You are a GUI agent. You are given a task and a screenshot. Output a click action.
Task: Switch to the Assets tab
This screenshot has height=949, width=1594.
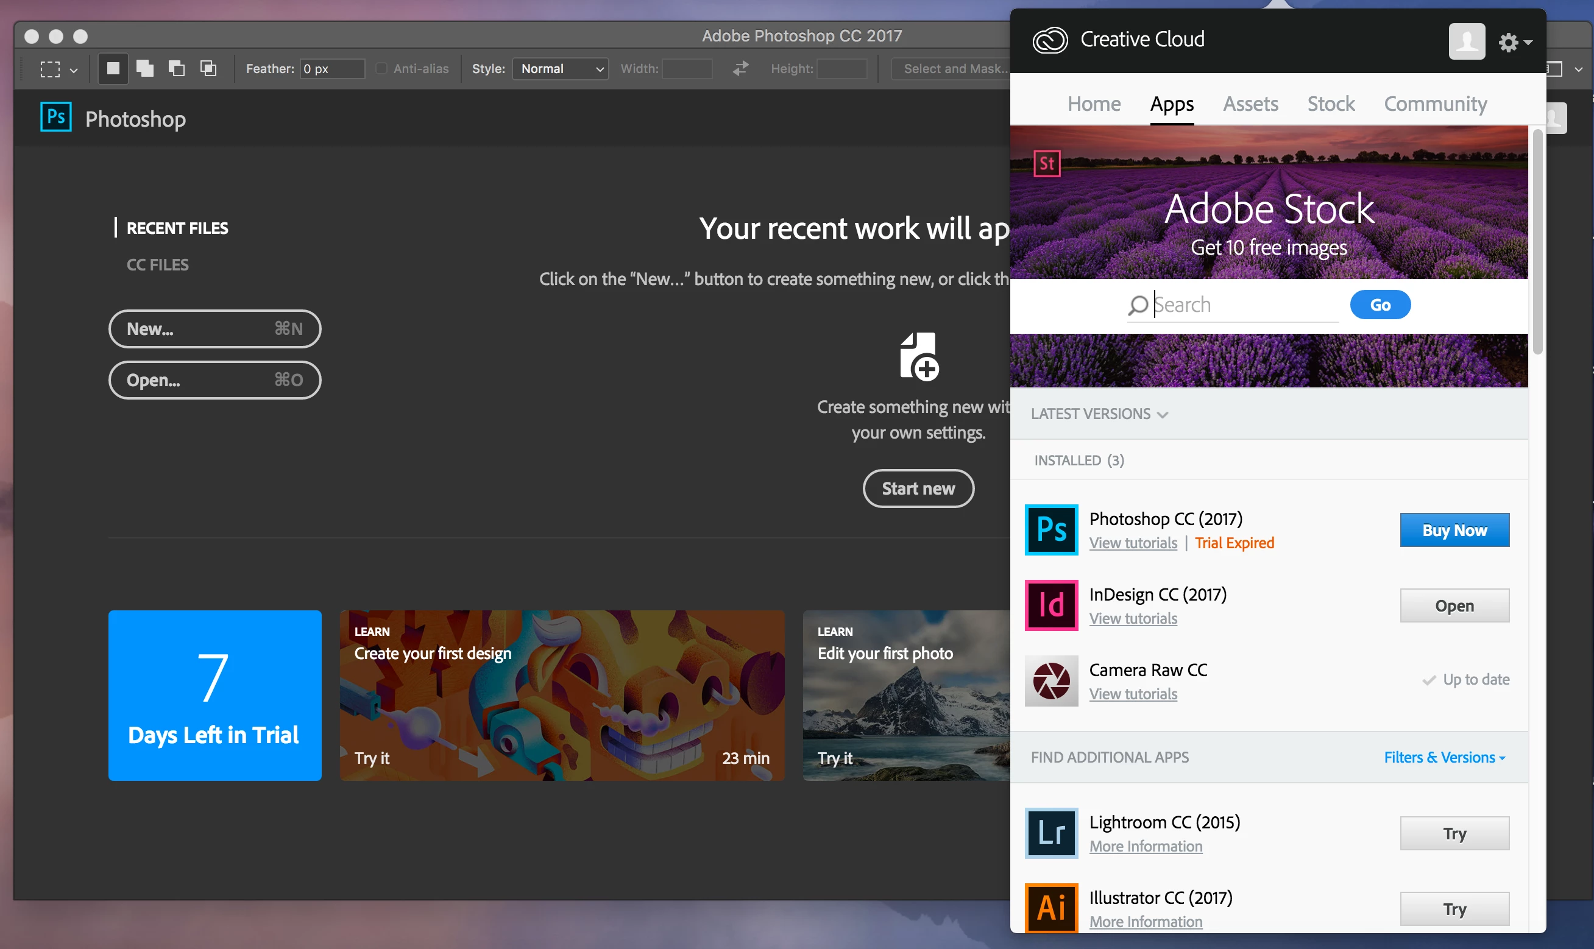[x=1250, y=104]
